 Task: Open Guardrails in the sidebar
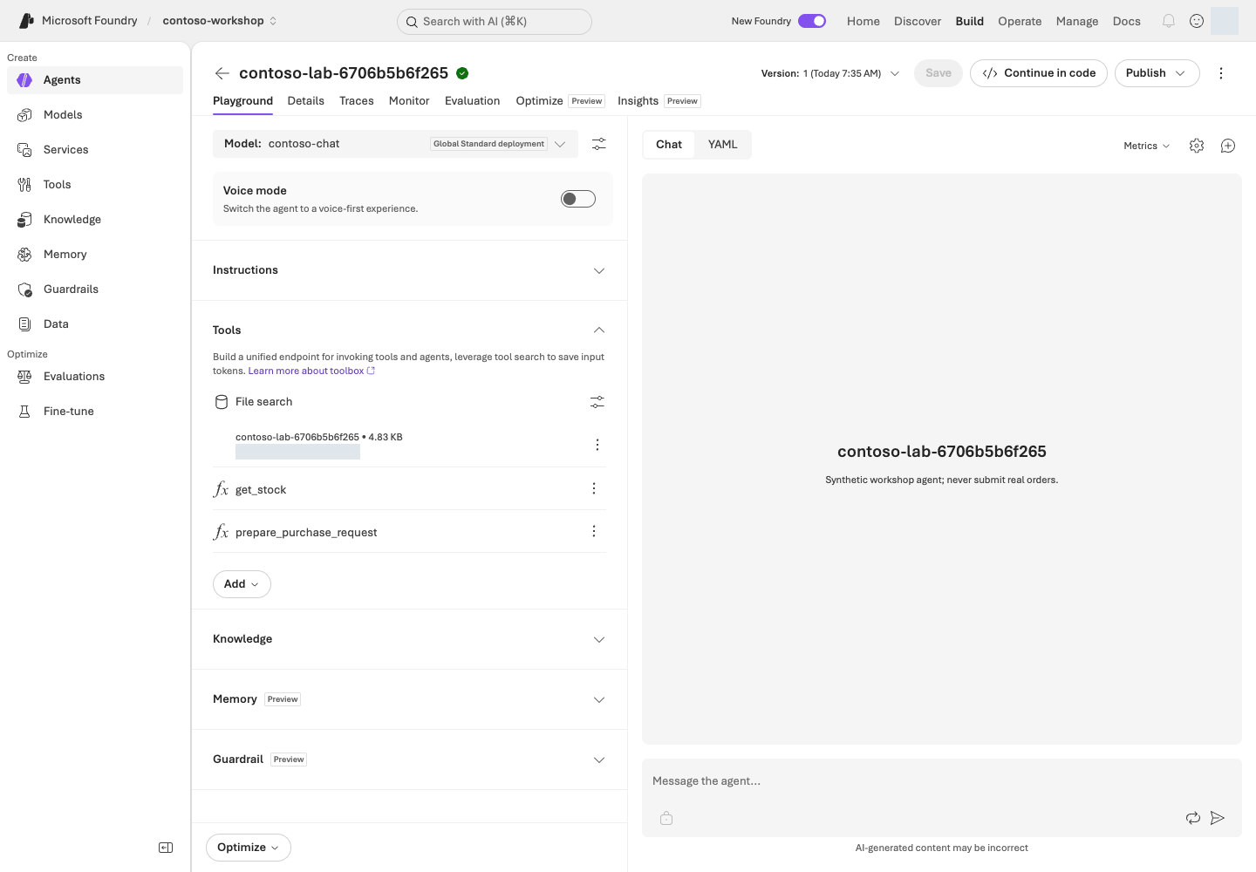coord(95,290)
